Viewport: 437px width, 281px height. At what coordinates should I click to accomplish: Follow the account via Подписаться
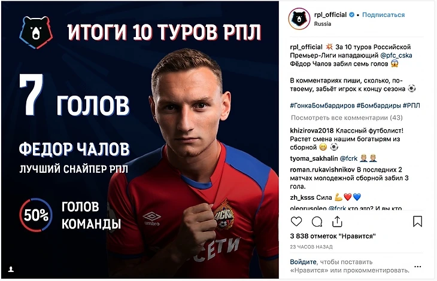point(383,15)
